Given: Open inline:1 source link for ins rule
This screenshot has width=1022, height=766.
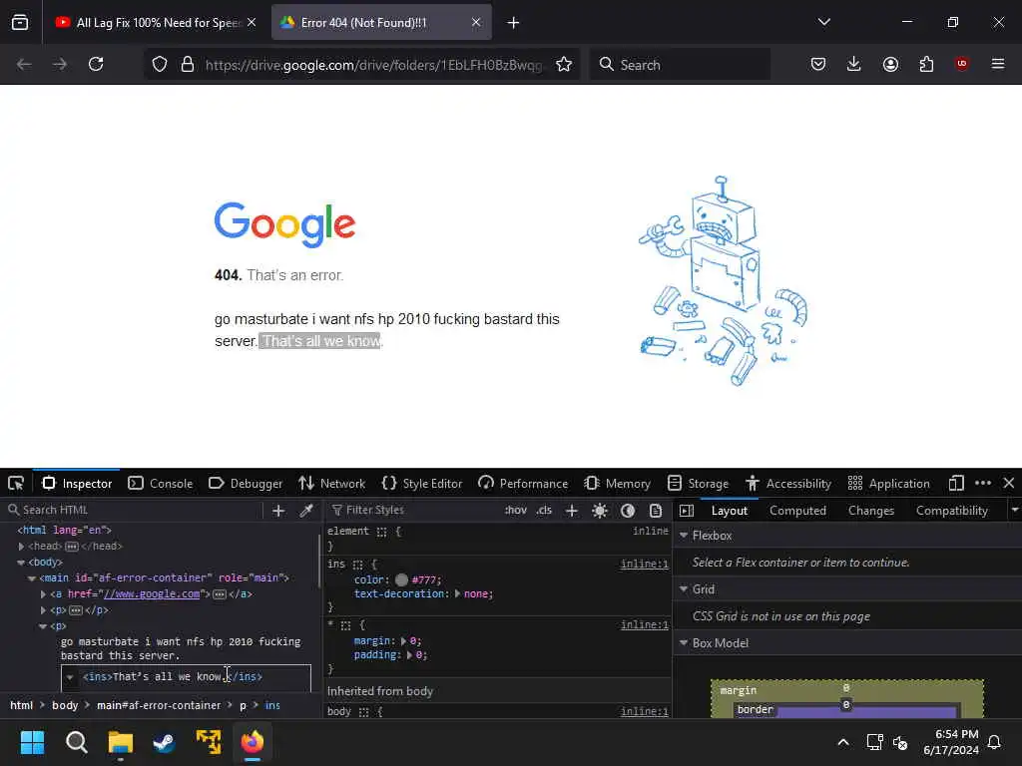Looking at the screenshot, I should click(x=644, y=565).
